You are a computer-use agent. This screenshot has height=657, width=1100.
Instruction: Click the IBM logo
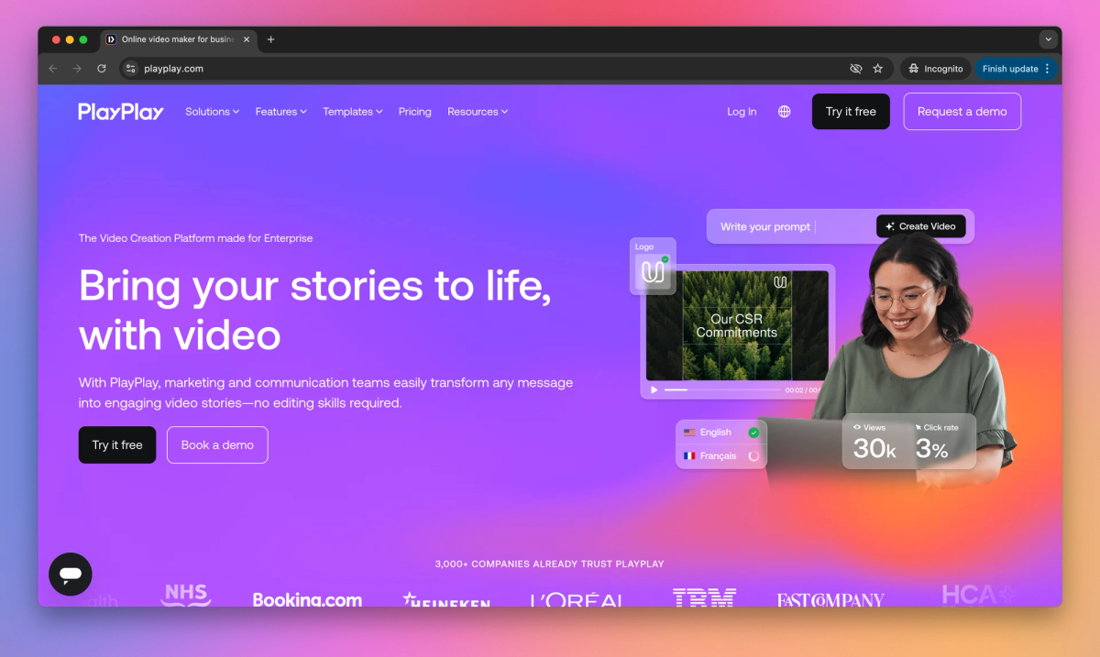point(704,597)
